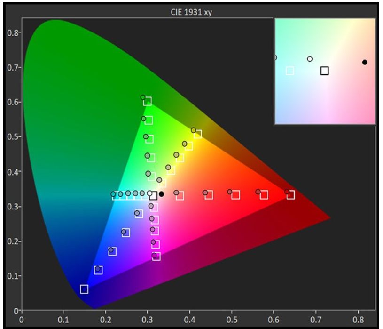Select the measured circle beside green primary square
Viewport: 383px width, 329px height.
coord(143,97)
